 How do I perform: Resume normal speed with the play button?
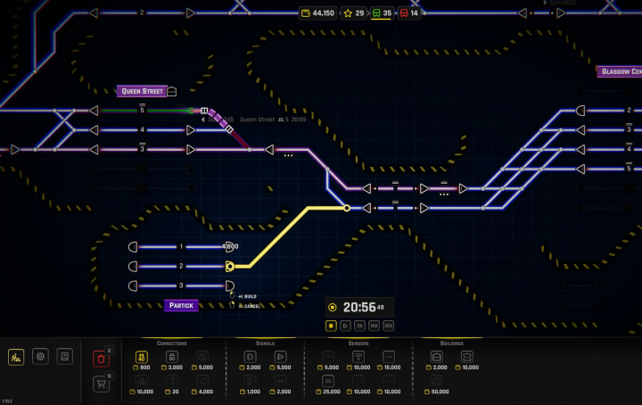coord(345,326)
